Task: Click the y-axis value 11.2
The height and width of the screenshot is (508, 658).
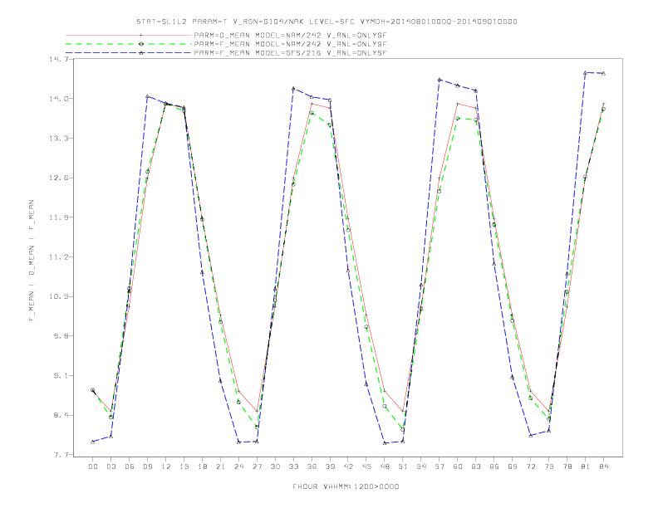Action: pos(59,257)
